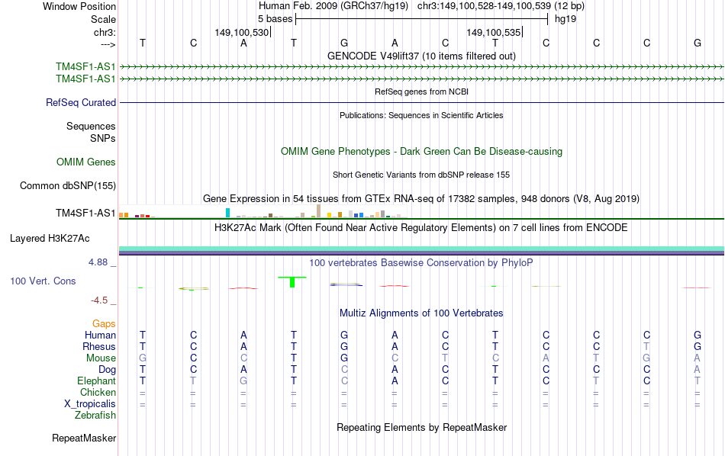Image resolution: width=725 pixels, height=456 pixels.
Task: Click the 149,100,535 coordinate marker
Action: click(x=494, y=32)
